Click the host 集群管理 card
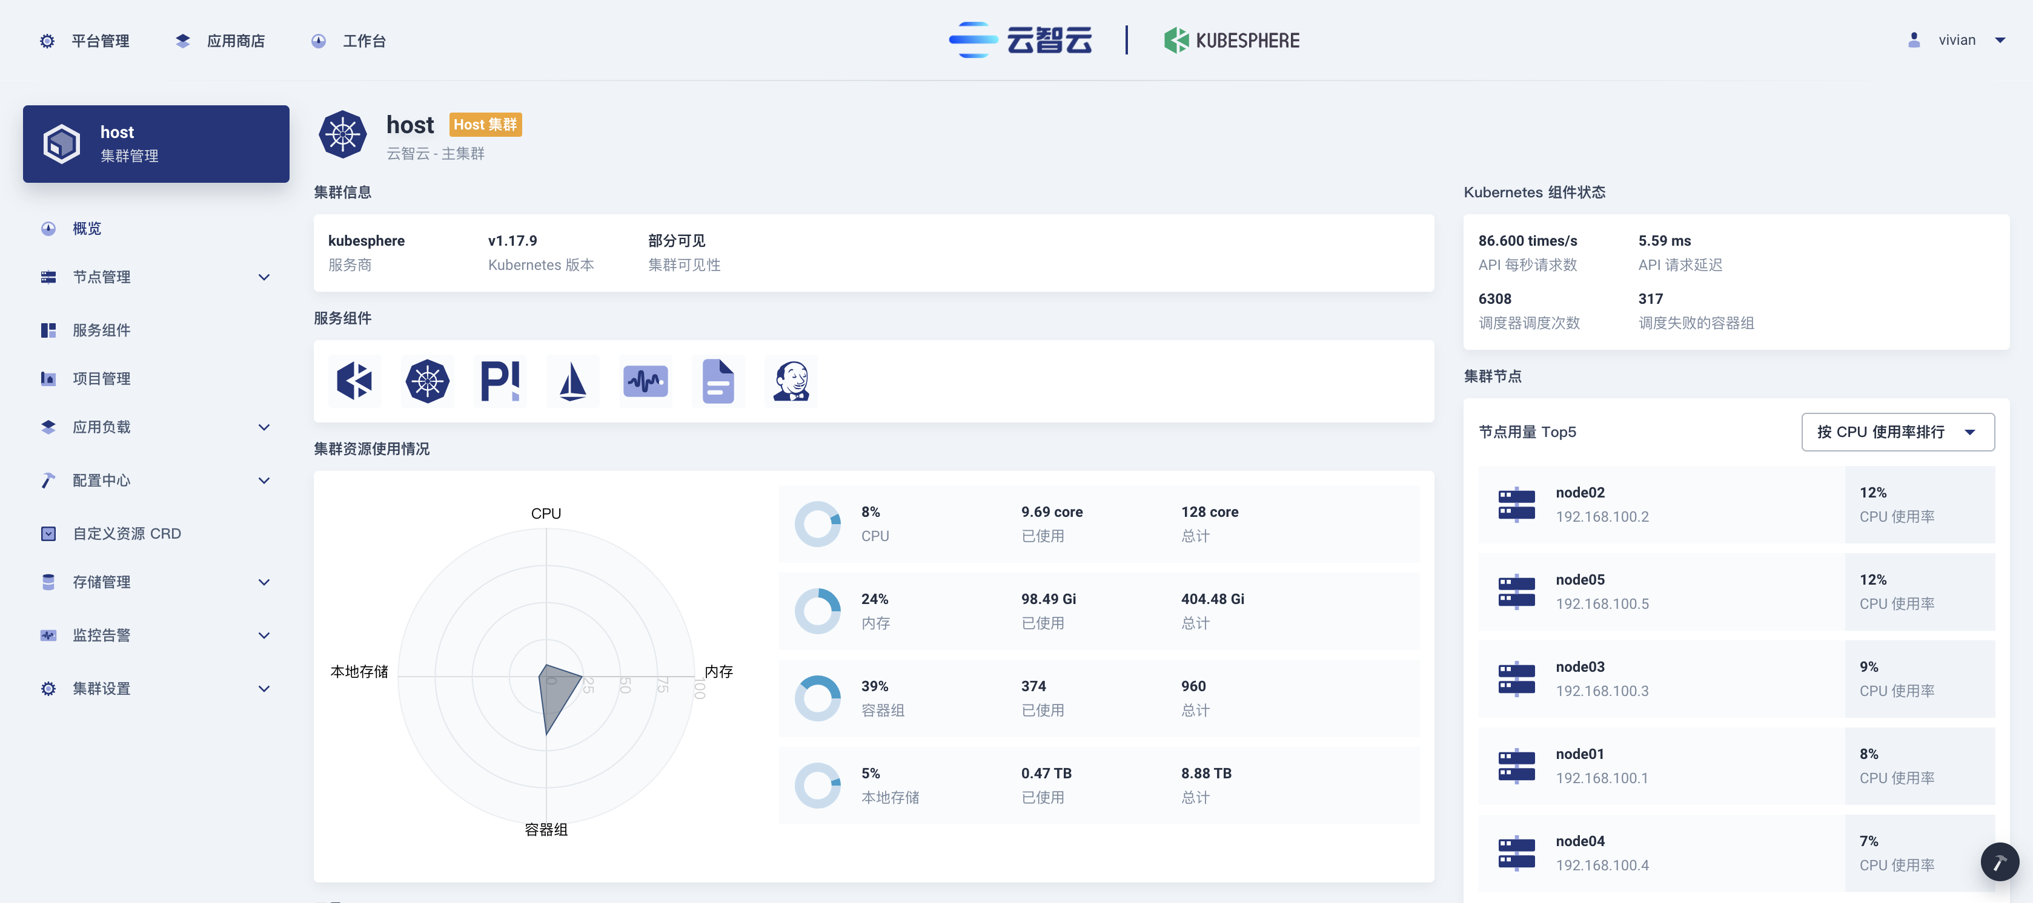The width and height of the screenshot is (2033, 903). point(156,143)
